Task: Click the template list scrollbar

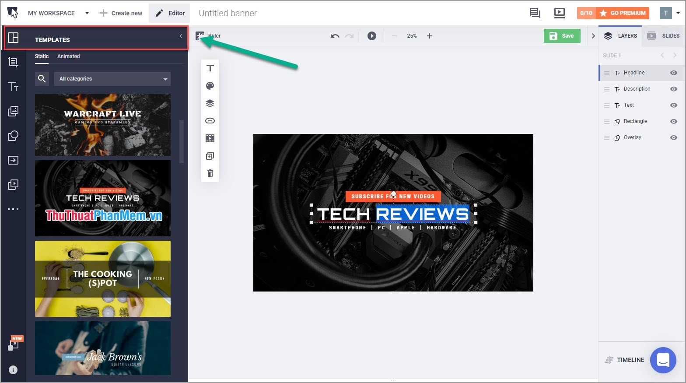Action: (182, 141)
